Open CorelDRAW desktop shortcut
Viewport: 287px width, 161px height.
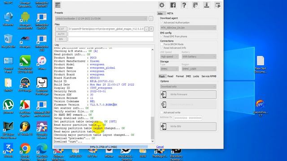tap(25, 64)
